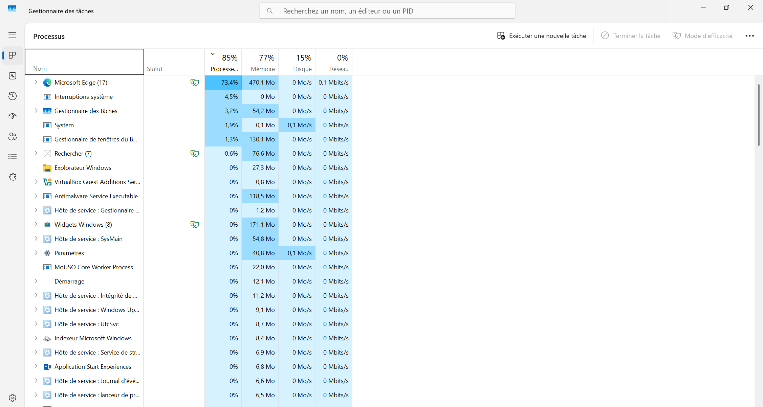The image size is (763, 407).
Task: Select MoUSO Core Worker Process row
Action: (189, 267)
